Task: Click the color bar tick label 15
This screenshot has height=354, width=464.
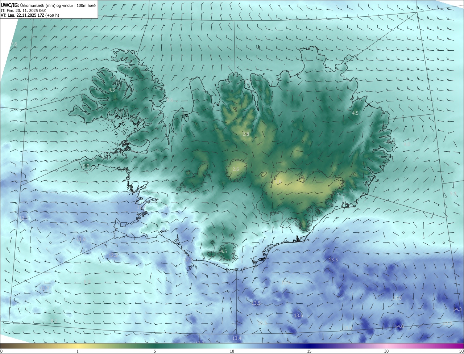Action: click(309, 351)
